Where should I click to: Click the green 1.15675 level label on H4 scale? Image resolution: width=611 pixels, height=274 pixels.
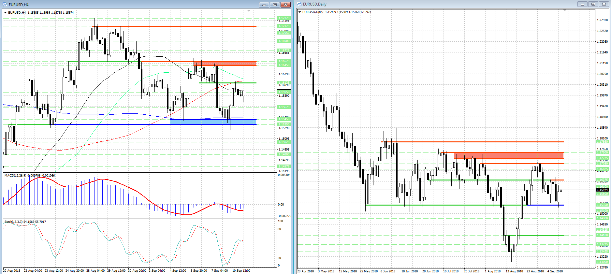[x=284, y=107]
